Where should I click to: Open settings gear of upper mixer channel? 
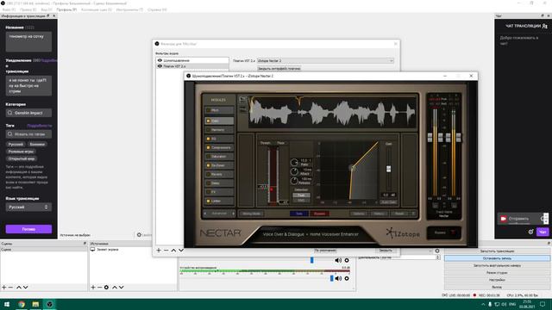click(x=347, y=260)
